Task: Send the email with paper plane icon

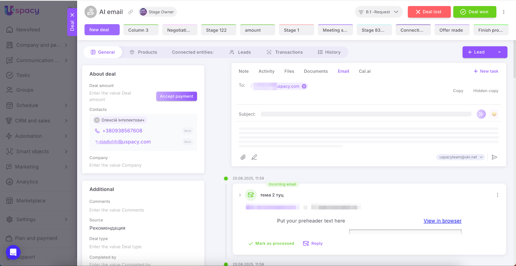Action: pos(494,157)
